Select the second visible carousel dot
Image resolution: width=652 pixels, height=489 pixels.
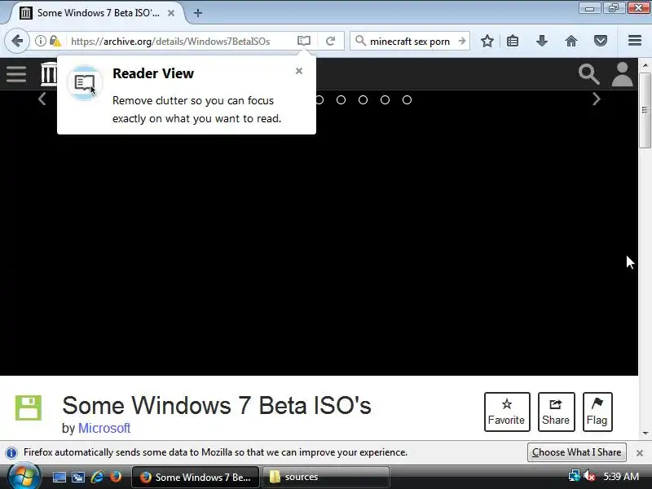341,99
